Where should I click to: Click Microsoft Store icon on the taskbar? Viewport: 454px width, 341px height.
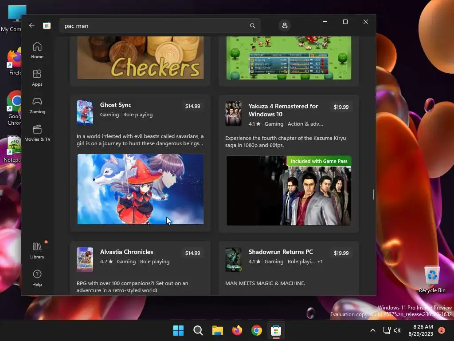tap(276, 330)
